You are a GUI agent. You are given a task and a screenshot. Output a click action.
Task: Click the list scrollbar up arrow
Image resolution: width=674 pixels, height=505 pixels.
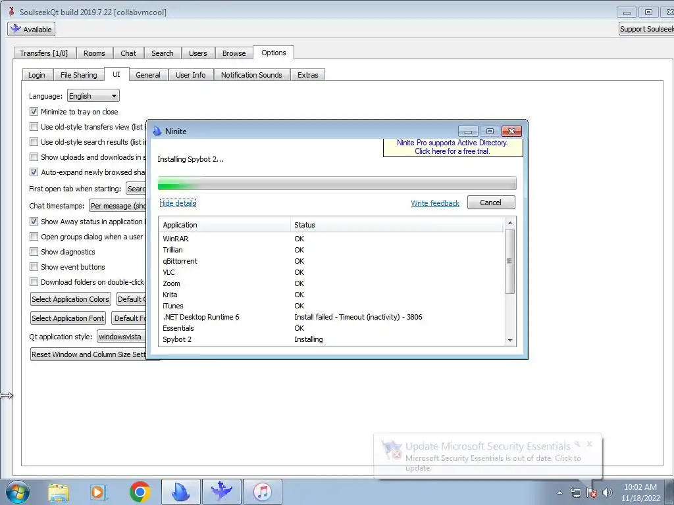510,222
